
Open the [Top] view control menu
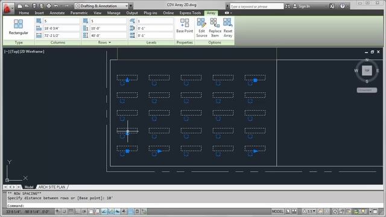click(x=14, y=51)
